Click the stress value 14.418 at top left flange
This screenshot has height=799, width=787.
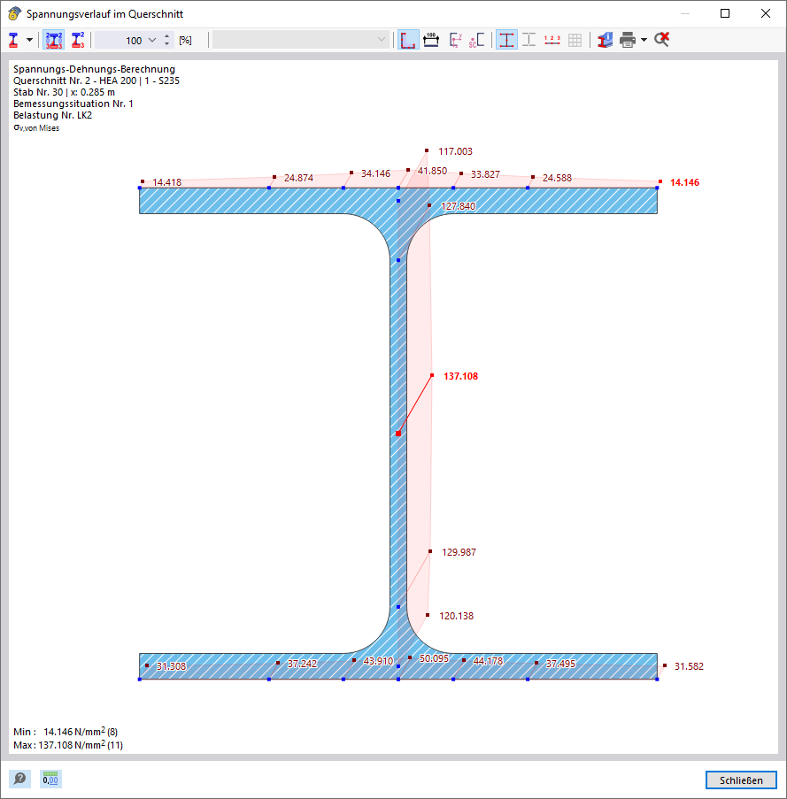tap(166, 182)
